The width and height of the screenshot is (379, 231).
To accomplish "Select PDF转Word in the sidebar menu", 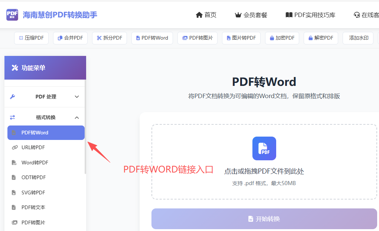I will coord(46,133).
